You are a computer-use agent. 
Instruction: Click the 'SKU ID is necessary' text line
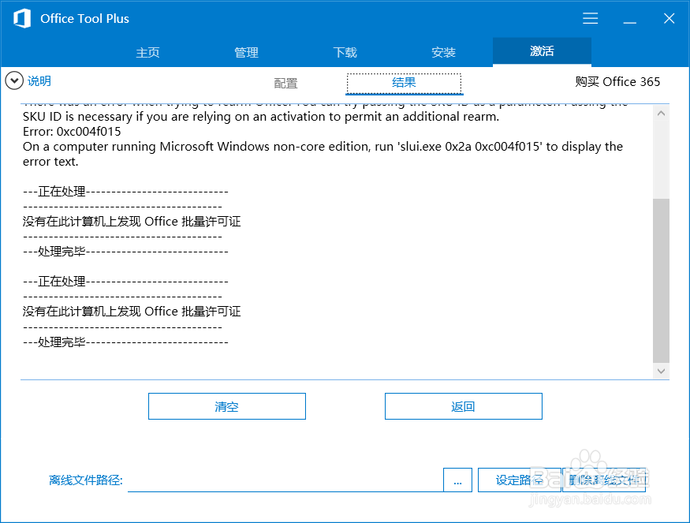pos(261,117)
